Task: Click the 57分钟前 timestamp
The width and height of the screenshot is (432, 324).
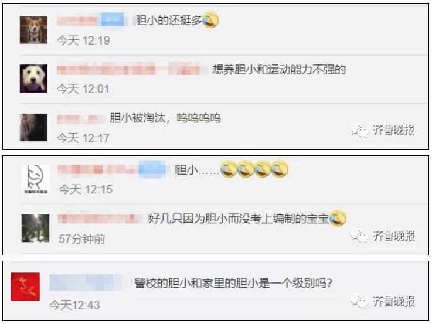Action: pos(82,238)
